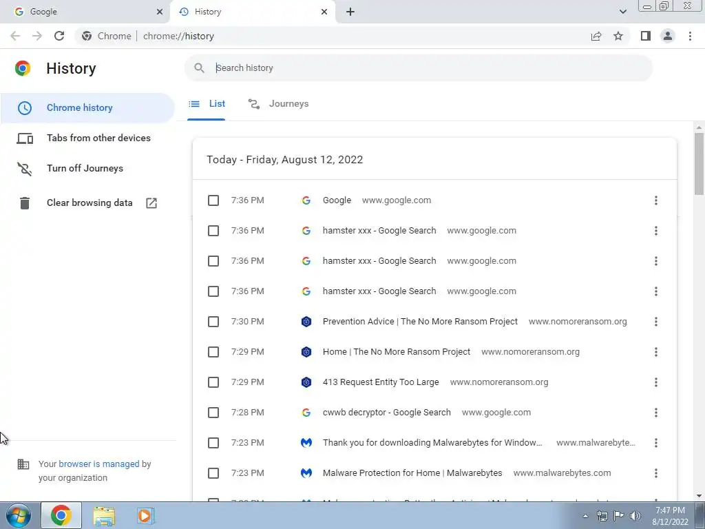Check the Thank you for downloading Malwarebytes checkbox
Image resolution: width=705 pixels, height=529 pixels.
click(213, 443)
